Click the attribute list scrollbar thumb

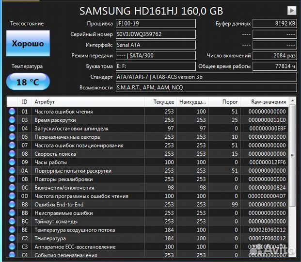pos(292,156)
